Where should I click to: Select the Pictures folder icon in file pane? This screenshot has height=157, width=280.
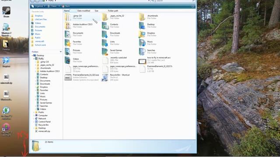[x=68, y=51]
